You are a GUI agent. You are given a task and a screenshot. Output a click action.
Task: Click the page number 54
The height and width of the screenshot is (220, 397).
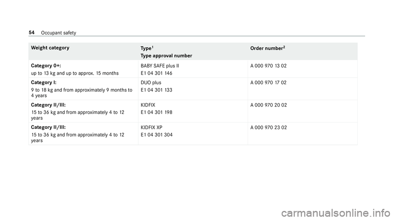pyautogui.click(x=31, y=32)
